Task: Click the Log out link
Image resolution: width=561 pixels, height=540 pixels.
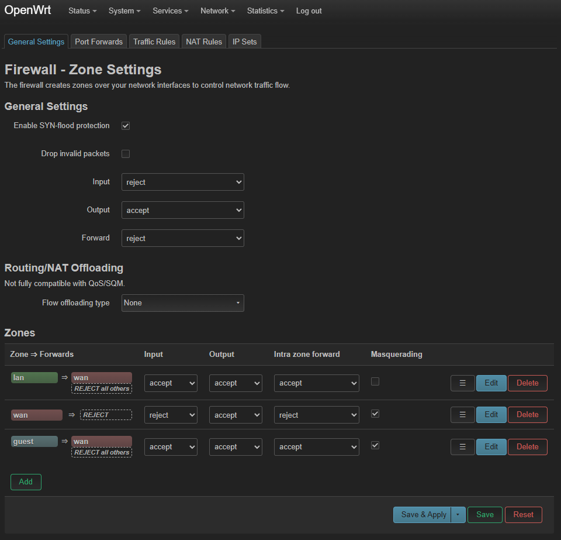Action: pos(309,11)
